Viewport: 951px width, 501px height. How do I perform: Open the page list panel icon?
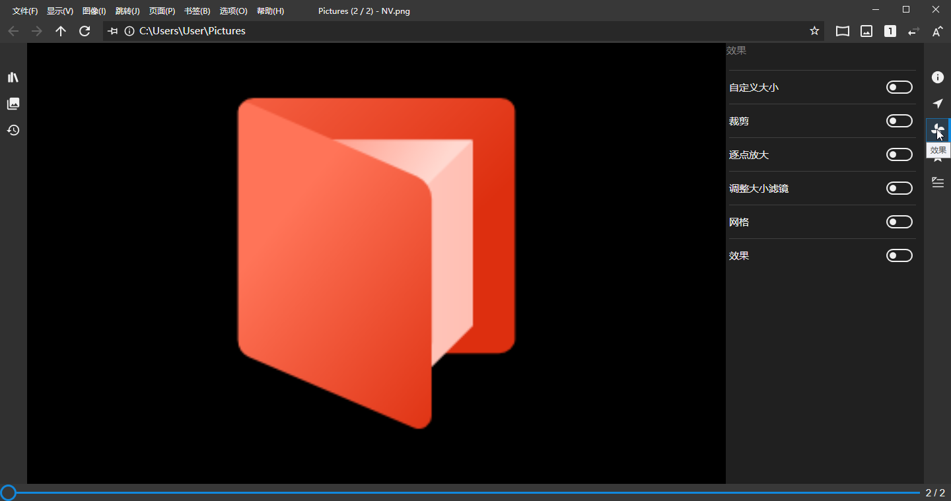13,104
